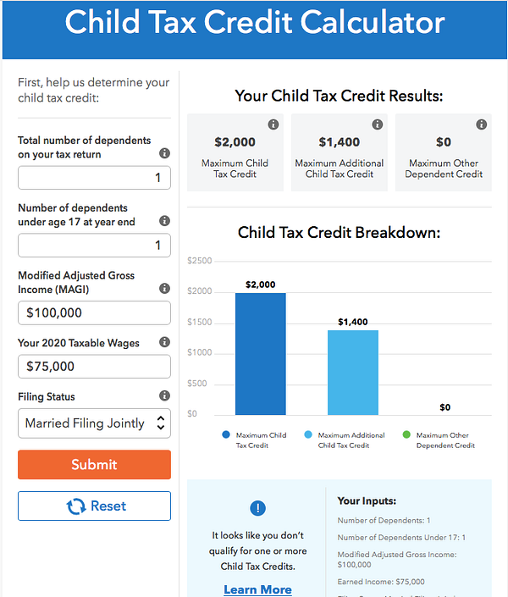Click the green Other Dependent Credit legend dot
The height and width of the screenshot is (597, 508).
point(406,435)
